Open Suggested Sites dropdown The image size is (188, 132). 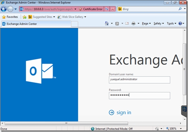coord(42,17)
